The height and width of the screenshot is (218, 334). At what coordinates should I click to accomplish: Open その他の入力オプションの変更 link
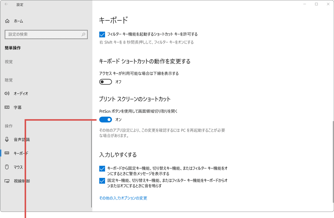pos(123,198)
